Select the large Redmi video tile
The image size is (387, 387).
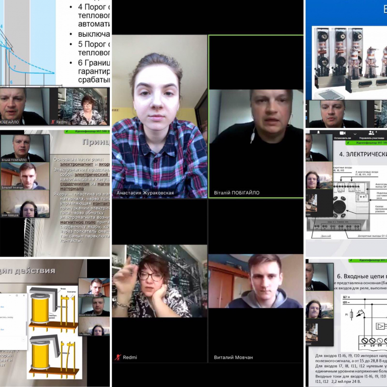[160, 281]
